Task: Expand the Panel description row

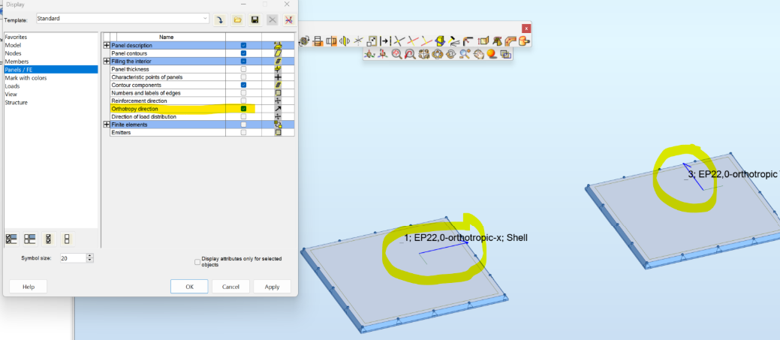Action: [107, 45]
